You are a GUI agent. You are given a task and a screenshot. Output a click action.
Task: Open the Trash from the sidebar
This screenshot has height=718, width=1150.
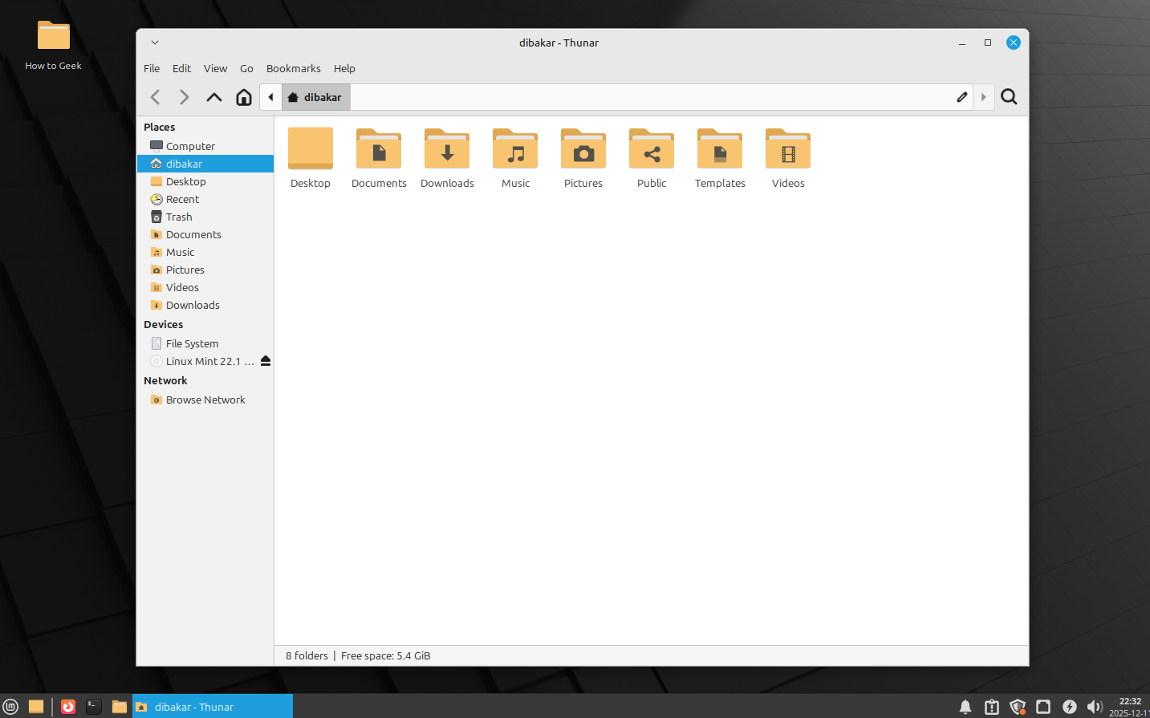(178, 217)
